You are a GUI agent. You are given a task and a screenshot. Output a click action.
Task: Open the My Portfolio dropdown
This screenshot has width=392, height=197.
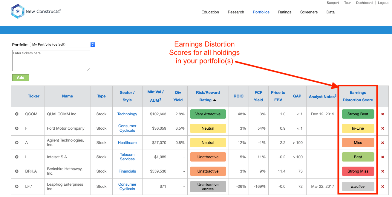[x=62, y=44]
